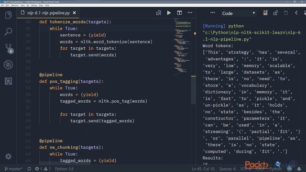Open the Selection menu
Screen dimensions: 306x172
[x=15, y=5]
